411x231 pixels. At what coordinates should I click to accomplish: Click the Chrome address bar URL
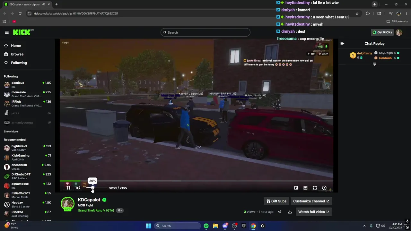pos(76,13)
